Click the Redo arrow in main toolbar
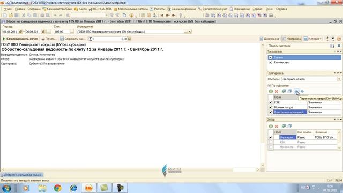 [61, 16]
